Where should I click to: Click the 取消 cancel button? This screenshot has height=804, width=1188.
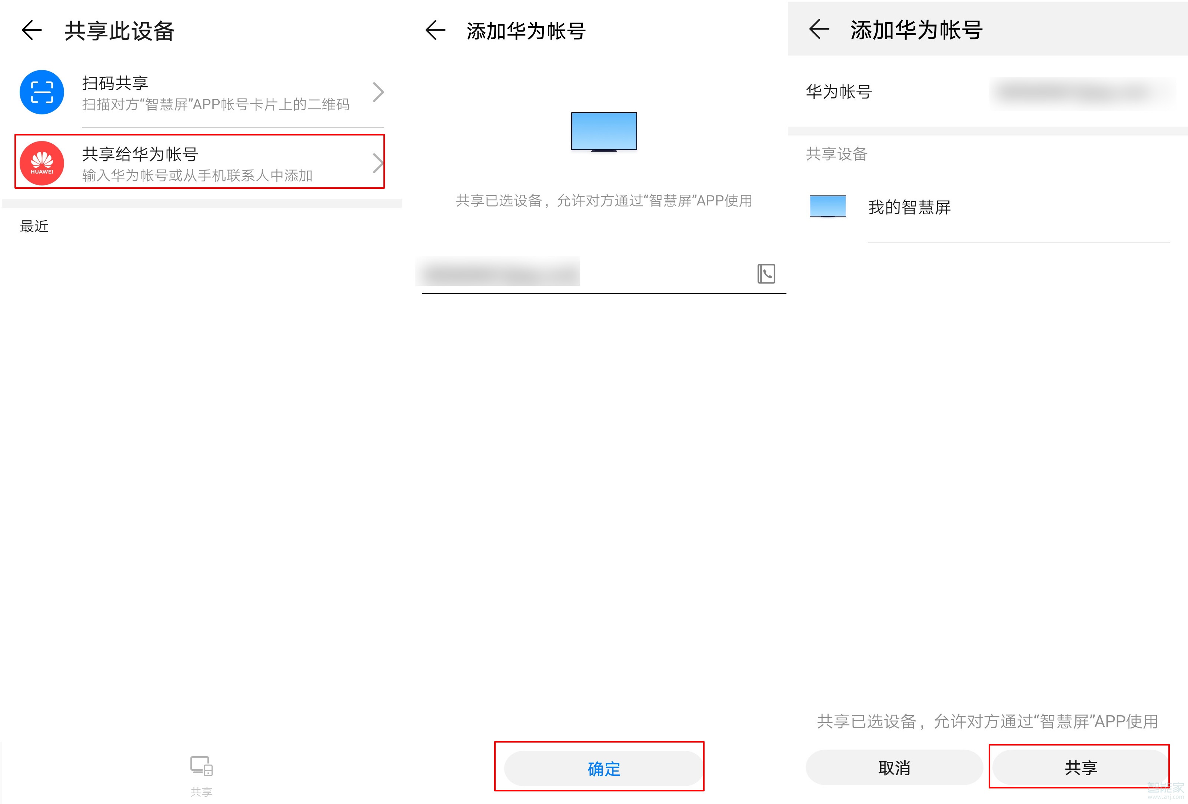894,767
